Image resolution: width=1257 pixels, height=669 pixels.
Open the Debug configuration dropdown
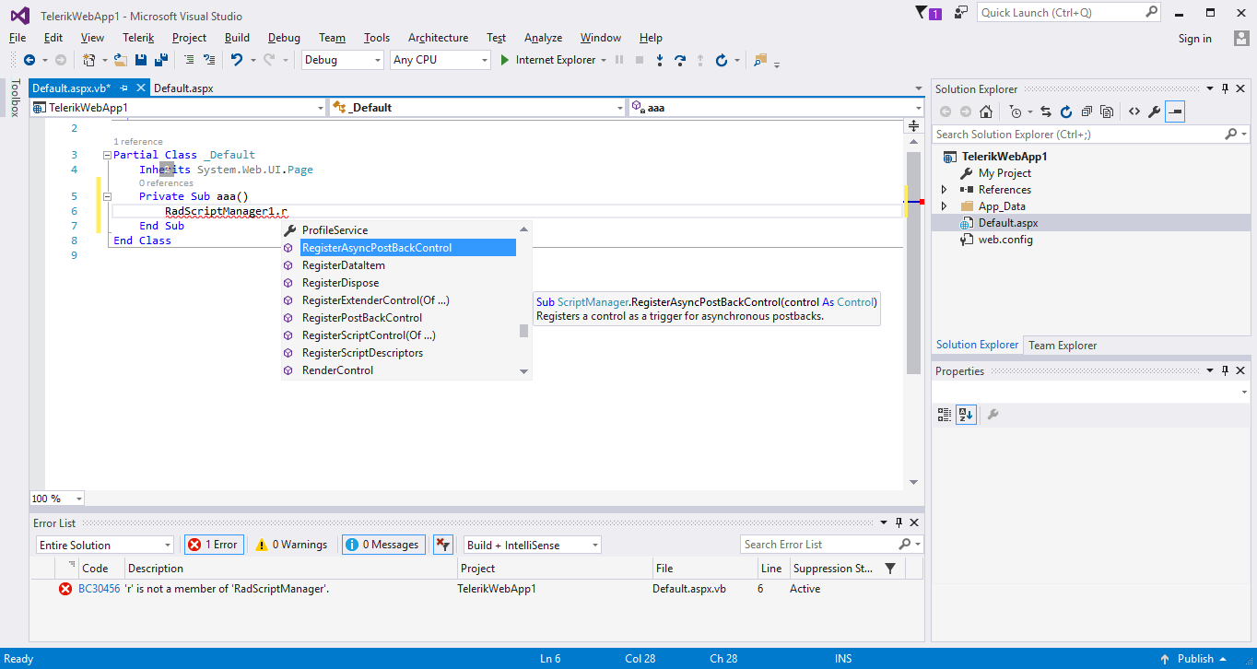point(342,60)
